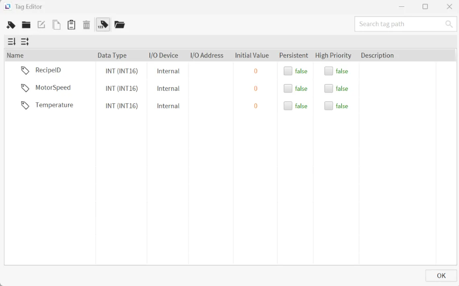Expand all rows using the down-arrow list icon
This screenshot has width=459, height=286.
click(x=12, y=41)
